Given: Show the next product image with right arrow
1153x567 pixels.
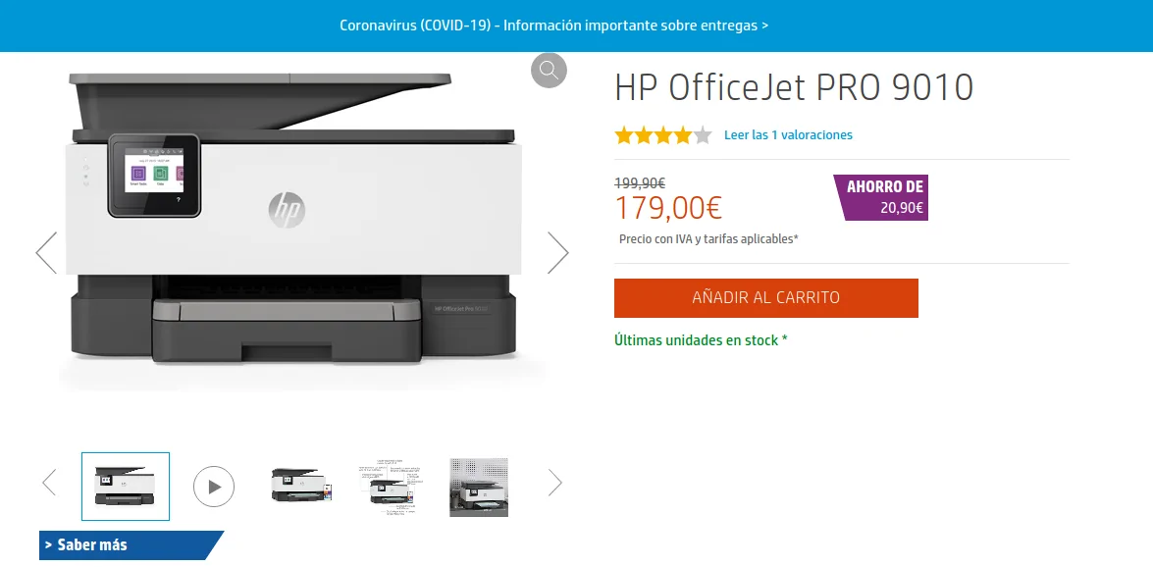Looking at the screenshot, I should [x=558, y=253].
